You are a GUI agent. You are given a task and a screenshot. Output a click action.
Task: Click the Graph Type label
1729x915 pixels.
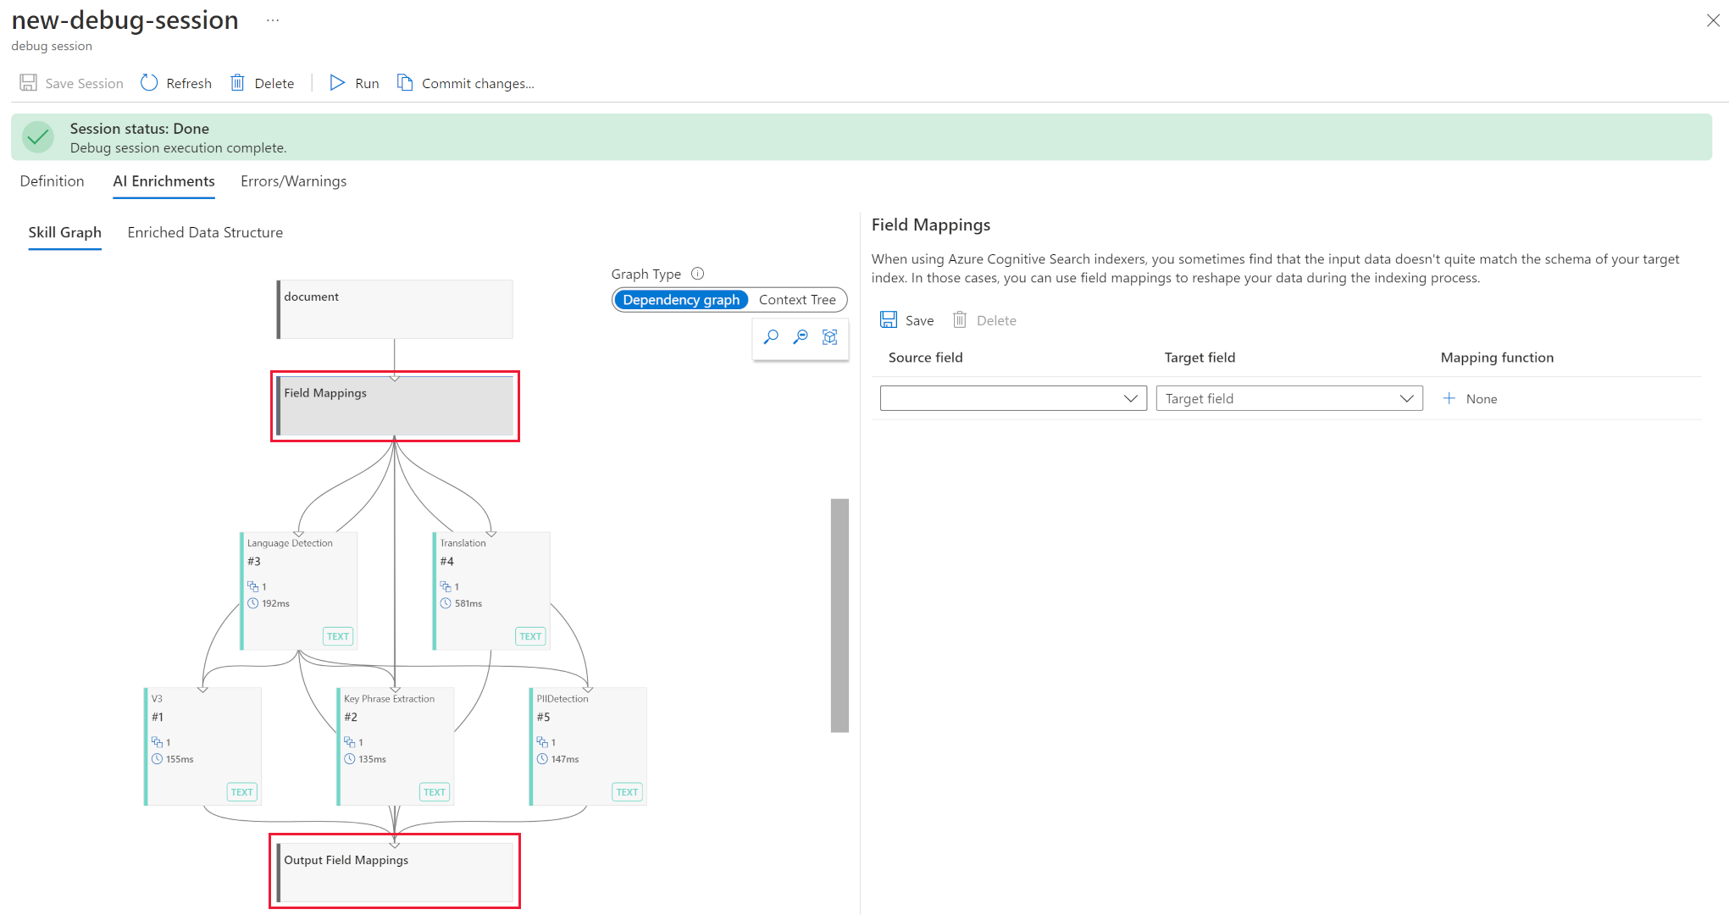646,274
